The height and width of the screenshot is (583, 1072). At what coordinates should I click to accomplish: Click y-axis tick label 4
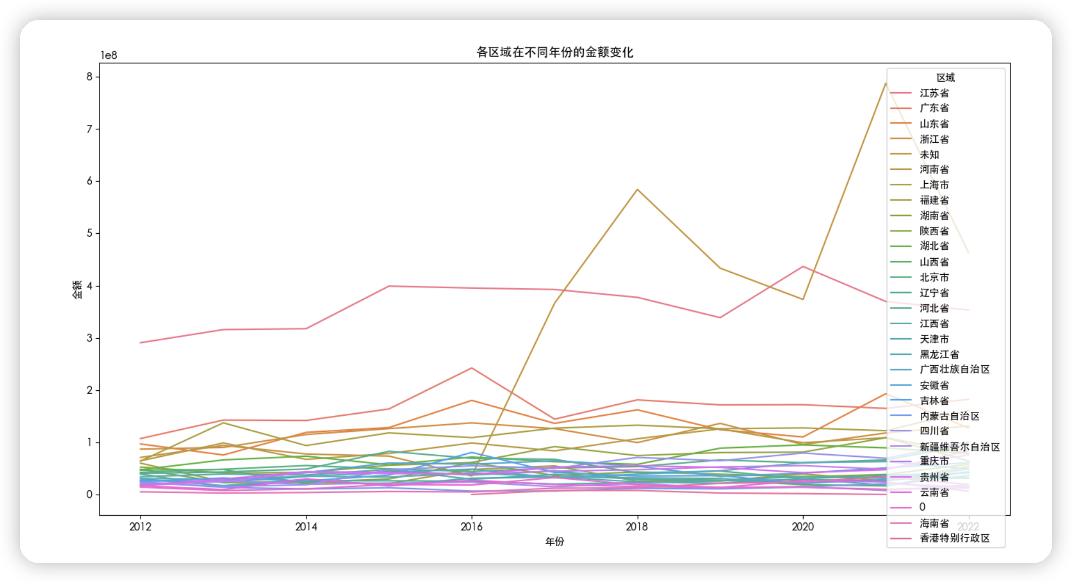(89, 286)
